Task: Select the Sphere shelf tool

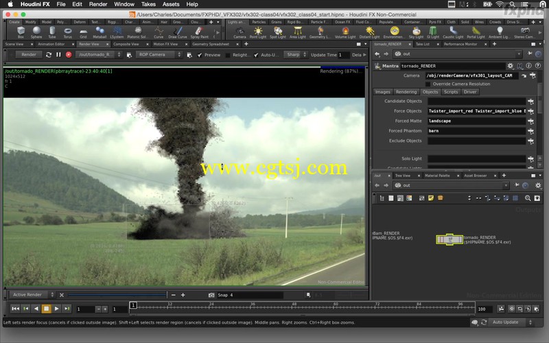Action: (x=36, y=32)
